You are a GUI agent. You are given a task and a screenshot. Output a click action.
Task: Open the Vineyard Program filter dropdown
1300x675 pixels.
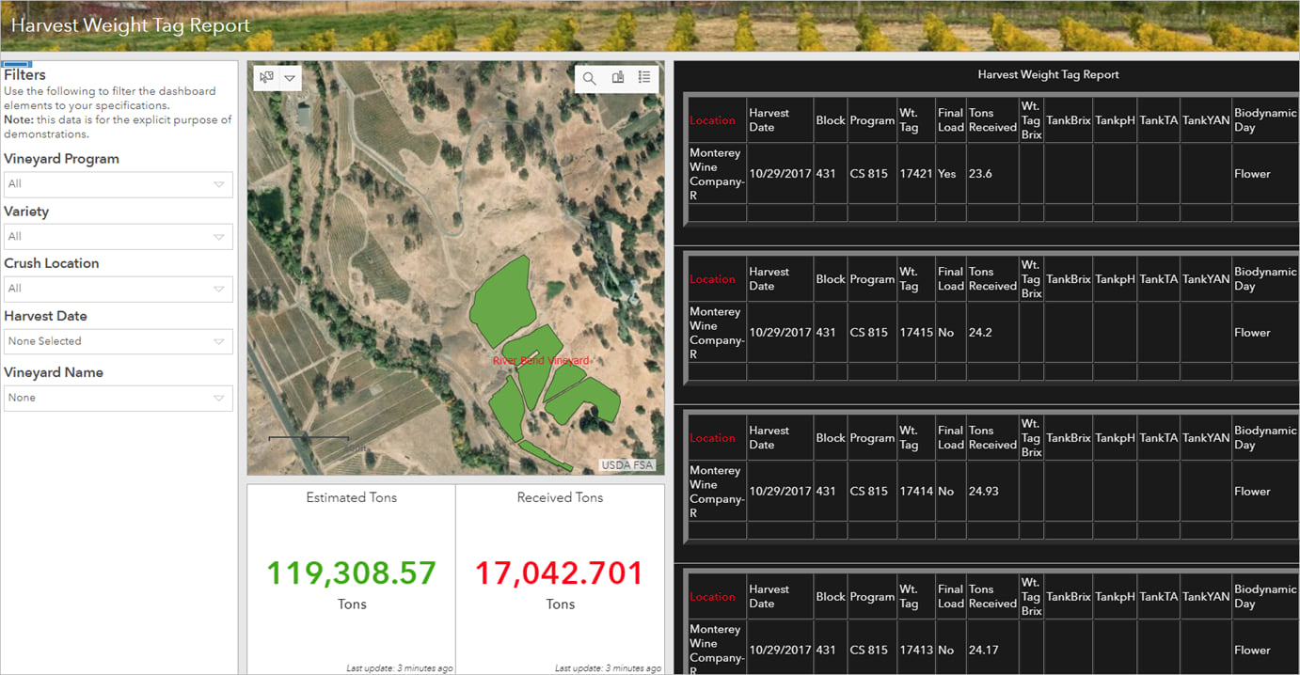118,184
